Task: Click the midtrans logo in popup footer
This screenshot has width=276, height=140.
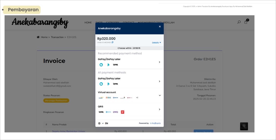Action: tap(155, 123)
